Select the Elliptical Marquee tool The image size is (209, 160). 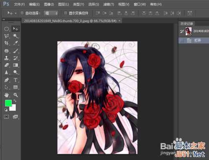[x=6, y=29]
